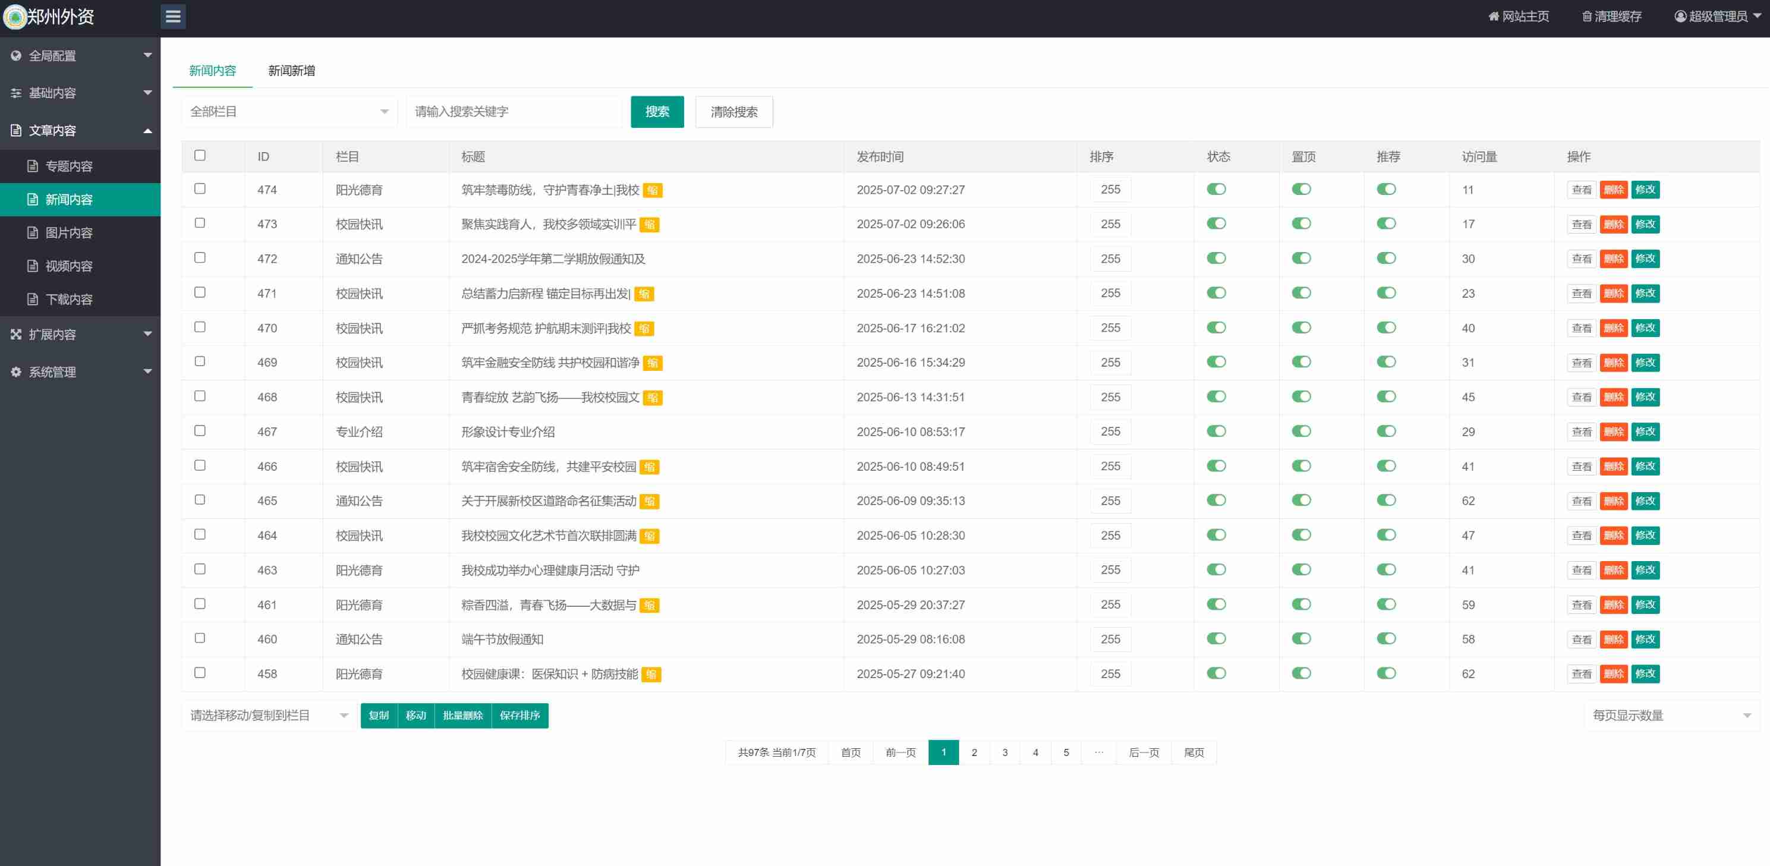Click the green 搜索 button
The height and width of the screenshot is (866, 1770).
[657, 112]
